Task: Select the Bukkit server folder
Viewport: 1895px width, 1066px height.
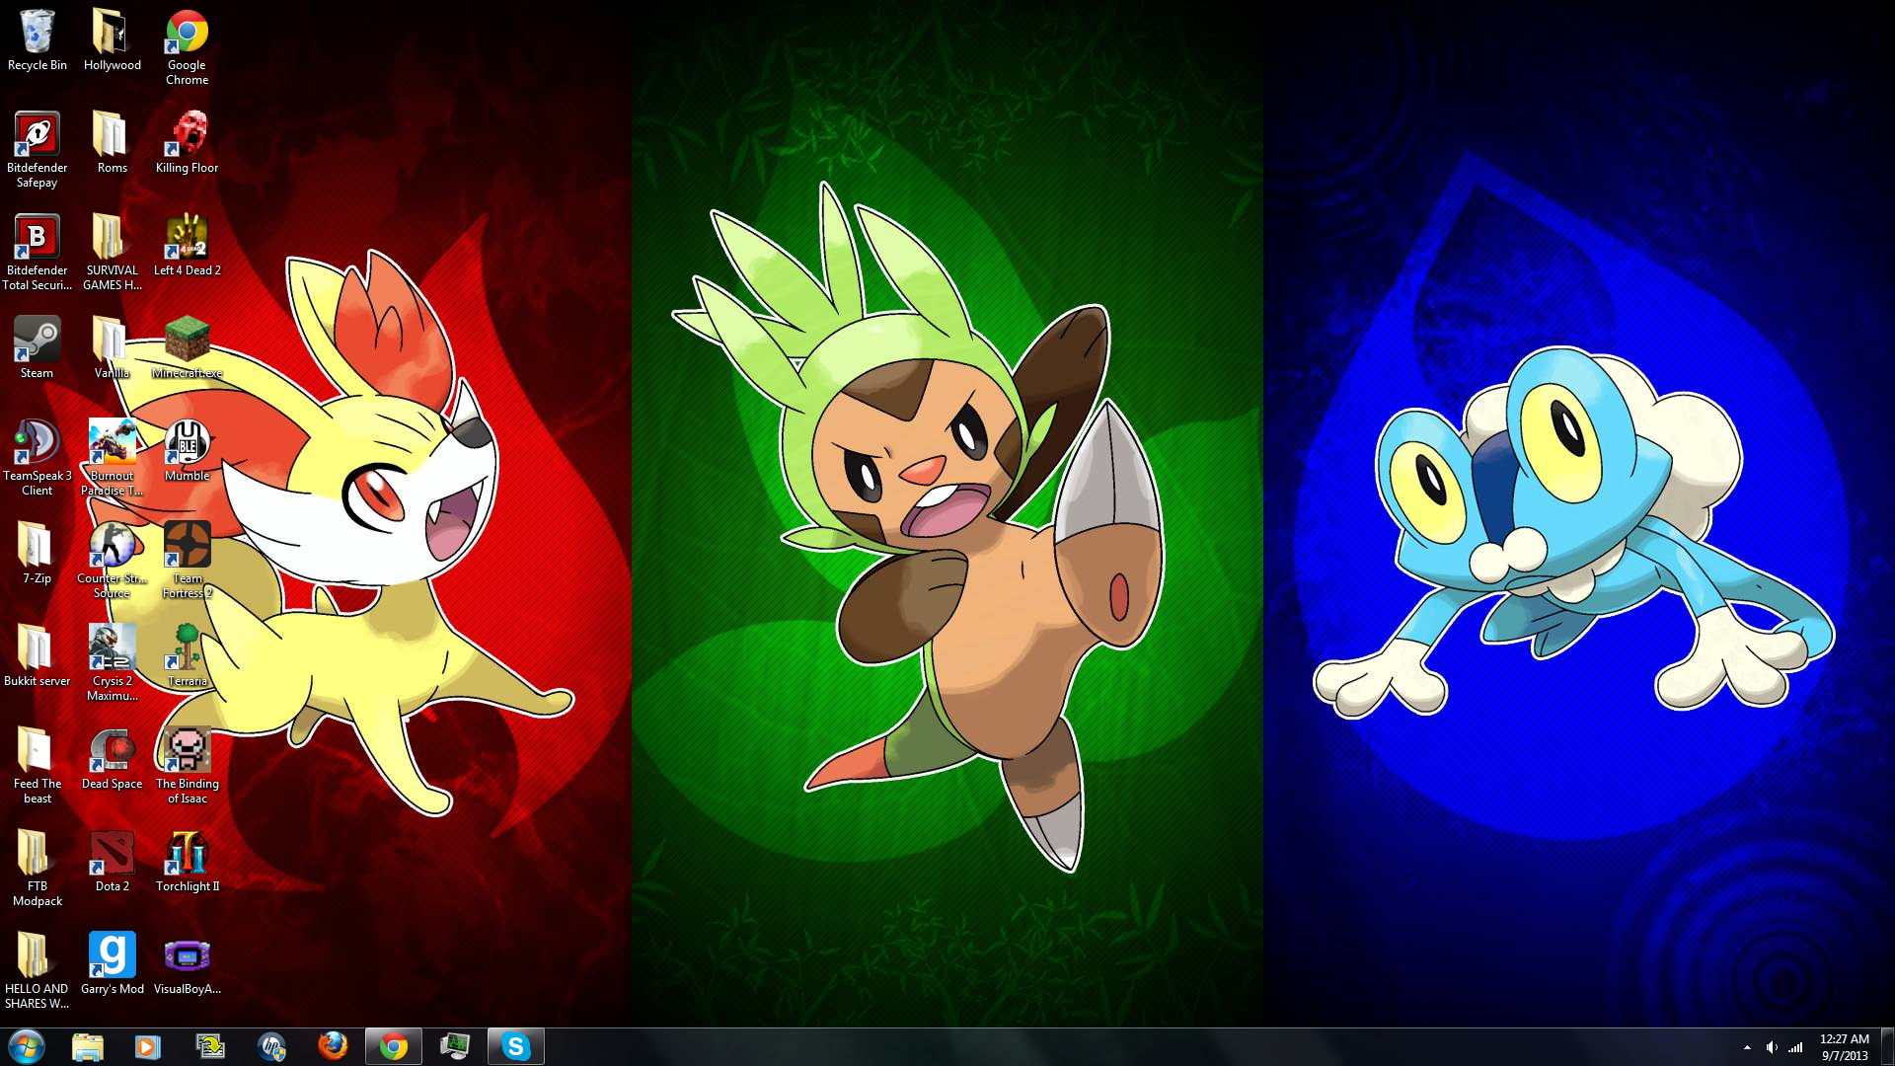Action: click(x=38, y=657)
